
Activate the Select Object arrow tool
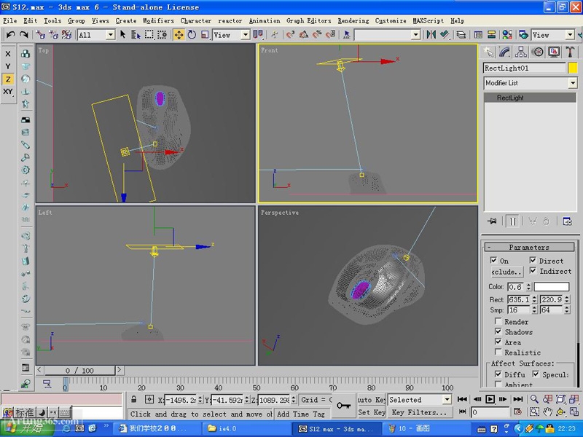coord(123,34)
